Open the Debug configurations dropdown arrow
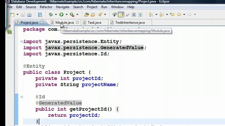The height and width of the screenshot is (126, 225). [56, 15]
